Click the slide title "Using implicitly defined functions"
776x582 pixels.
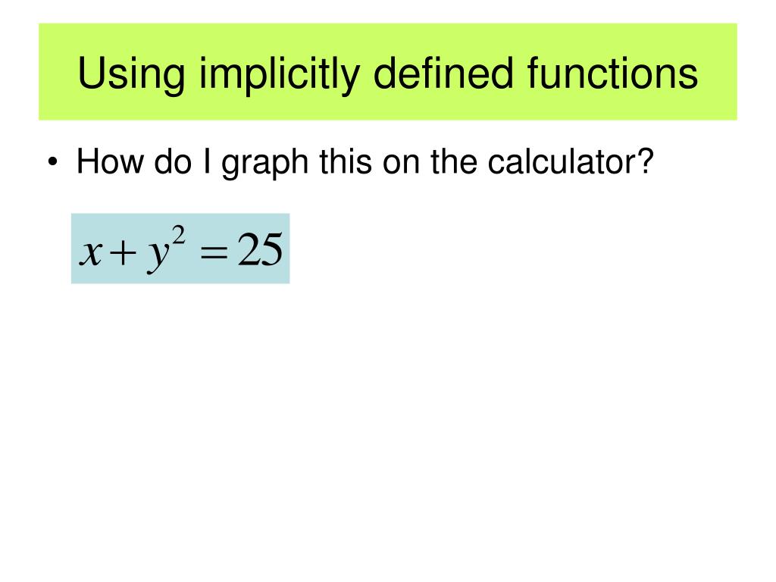pyautogui.click(x=387, y=74)
